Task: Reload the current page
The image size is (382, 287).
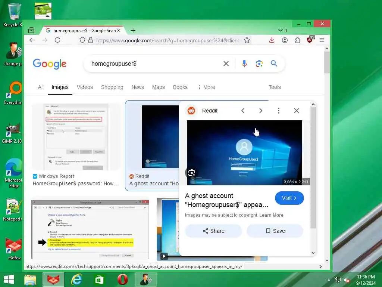Action: [57, 40]
